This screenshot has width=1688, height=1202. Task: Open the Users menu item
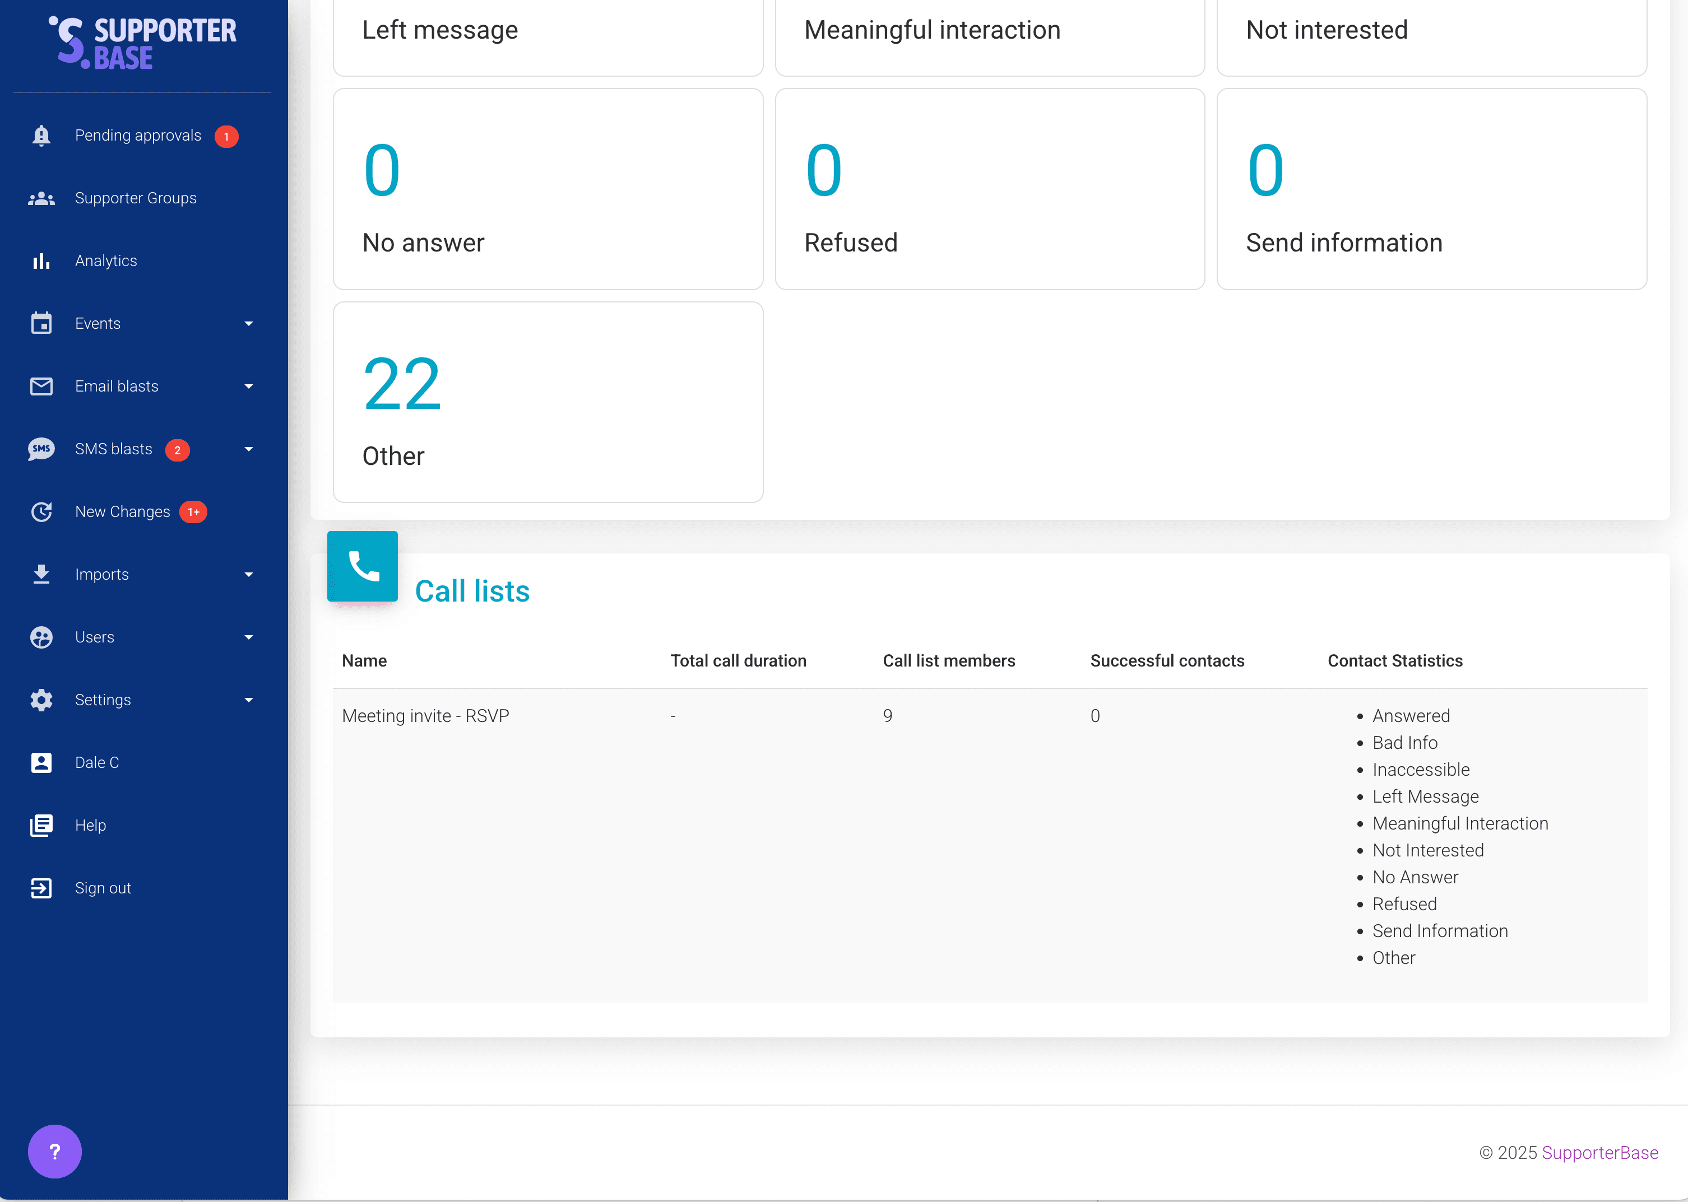[x=95, y=637]
